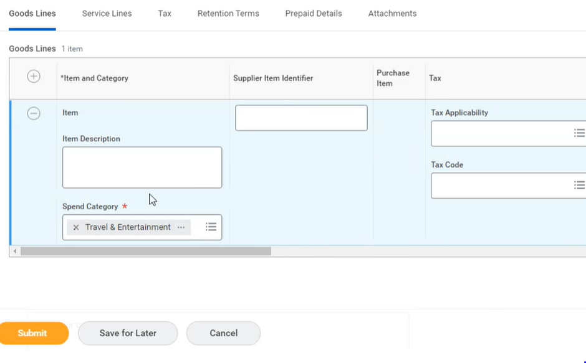Click the Cancel button

pos(223,333)
